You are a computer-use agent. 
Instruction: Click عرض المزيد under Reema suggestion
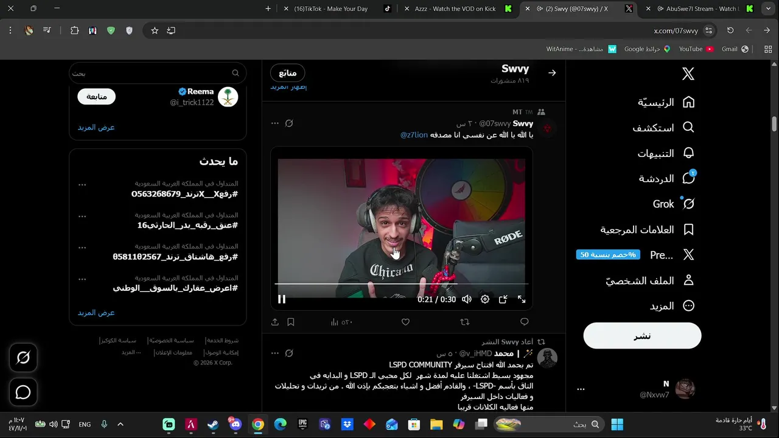(x=96, y=127)
